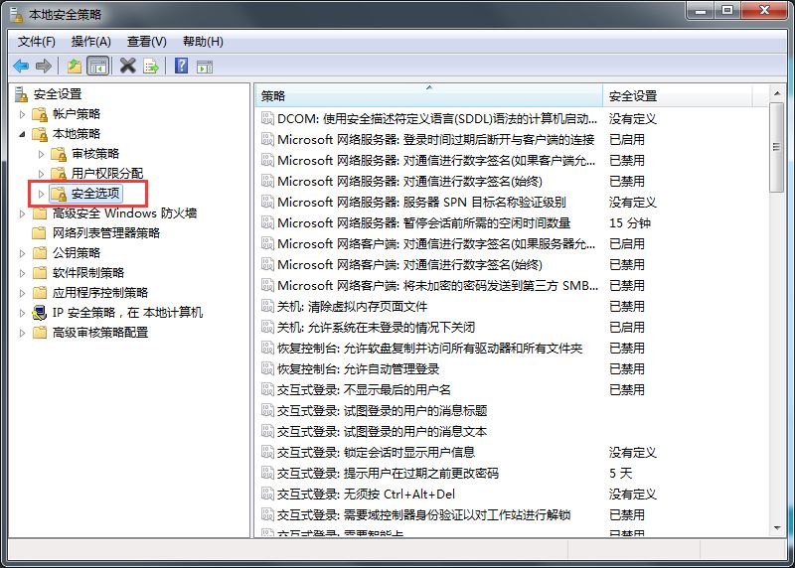Viewport: 795px width, 568px height.
Task: Select Microsoft 网络客户端: 对通信进行数字签名(始终) policy
Action: pos(409,264)
